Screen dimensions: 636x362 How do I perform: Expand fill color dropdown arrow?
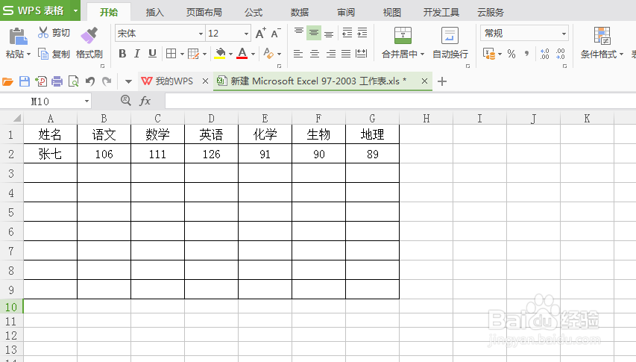click(x=231, y=54)
